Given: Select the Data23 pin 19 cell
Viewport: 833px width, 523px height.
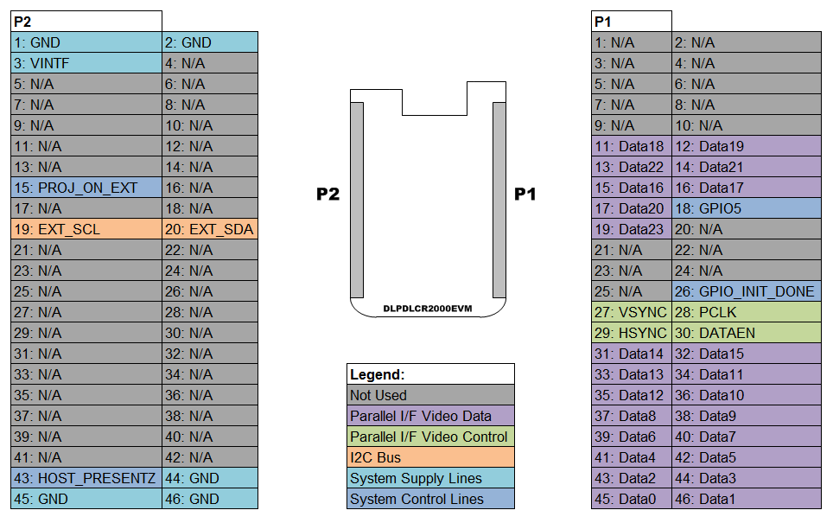Looking at the screenshot, I should [x=631, y=229].
